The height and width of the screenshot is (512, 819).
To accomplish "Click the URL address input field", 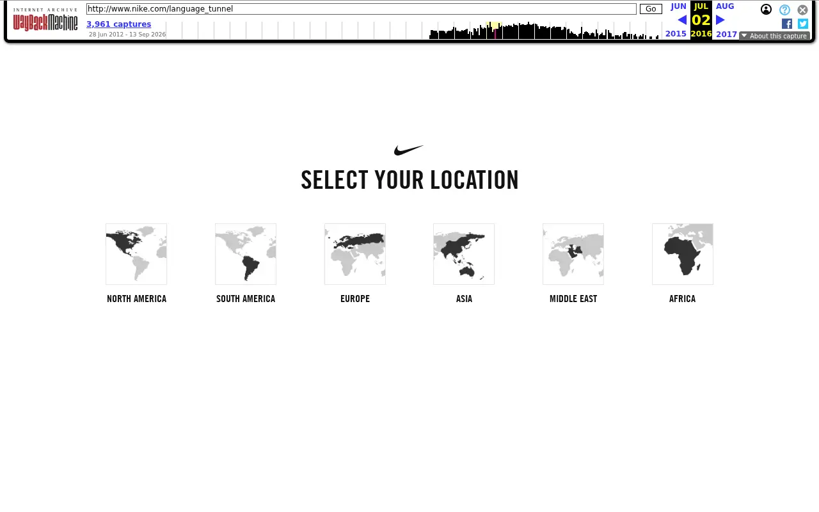I will click(362, 9).
